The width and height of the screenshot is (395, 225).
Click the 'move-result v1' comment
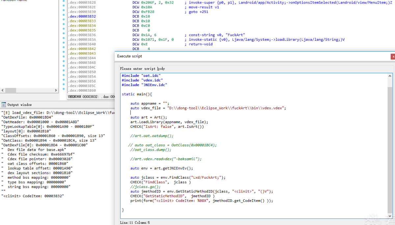202,7
